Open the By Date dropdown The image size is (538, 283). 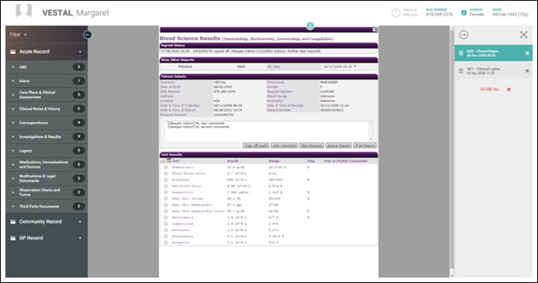coord(339,66)
